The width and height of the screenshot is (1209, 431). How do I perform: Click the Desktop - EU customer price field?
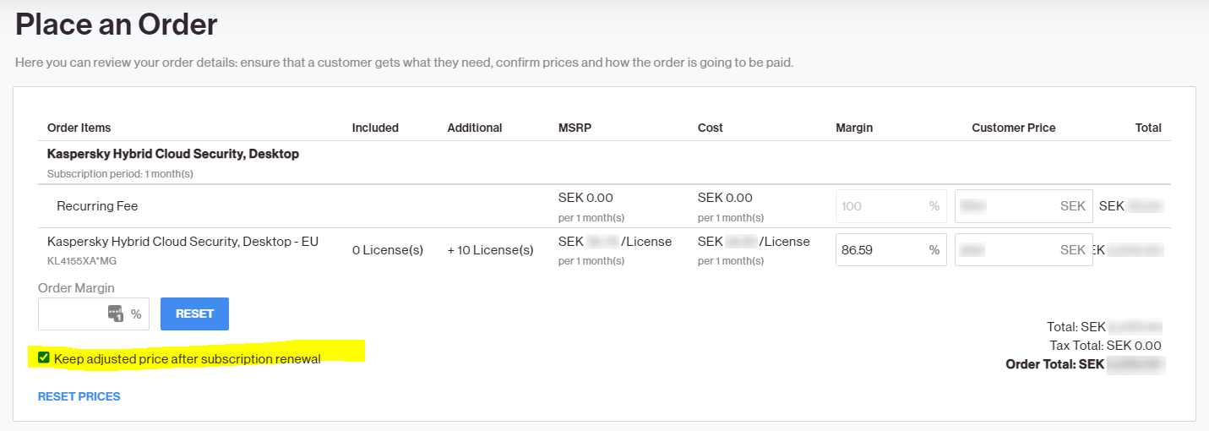[x=1023, y=250]
